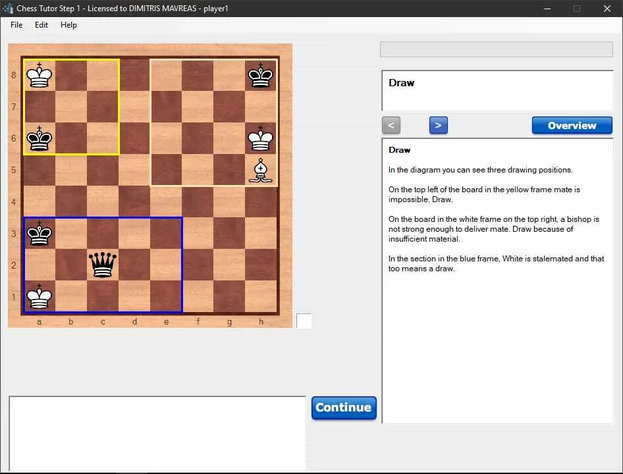Image resolution: width=623 pixels, height=474 pixels.
Task: Click the progress bar at top right
Action: 497,49
